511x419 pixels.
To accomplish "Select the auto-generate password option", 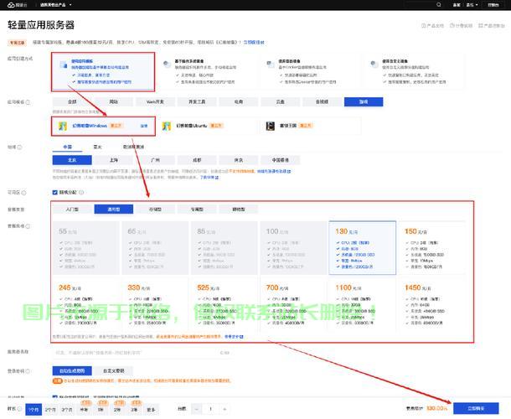I will (x=72, y=370).
